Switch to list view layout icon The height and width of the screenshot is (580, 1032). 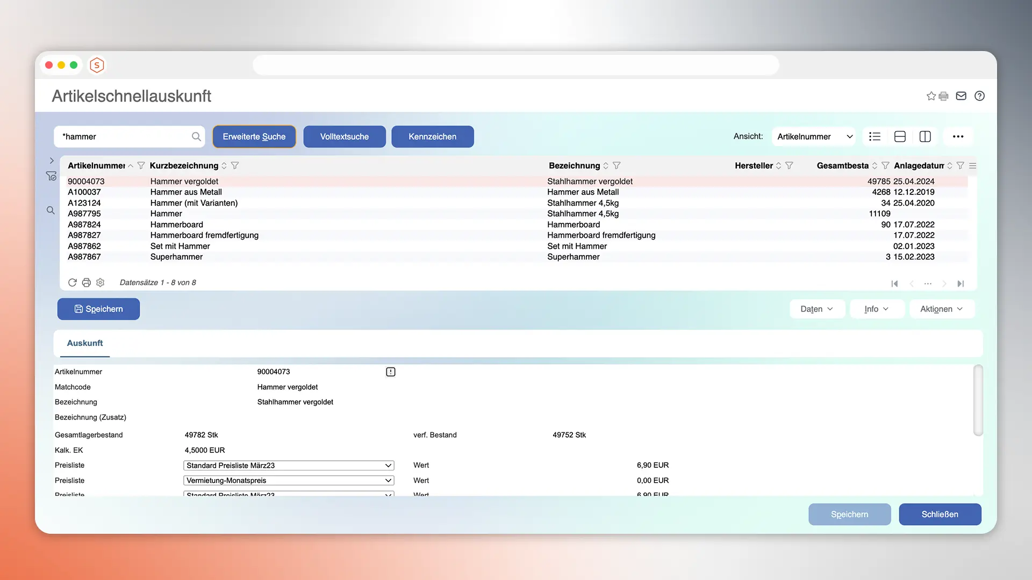coord(875,136)
